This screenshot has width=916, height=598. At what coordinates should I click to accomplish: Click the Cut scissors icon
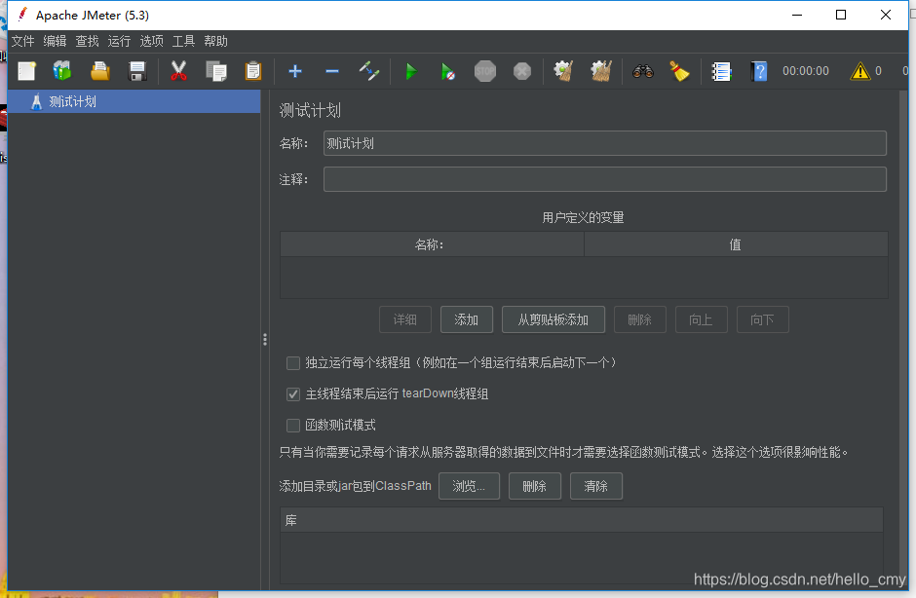coord(178,71)
